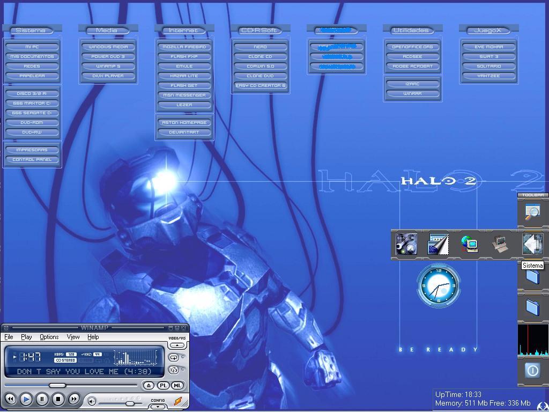
Task: Click the analog clock widget
Action: pos(439,285)
